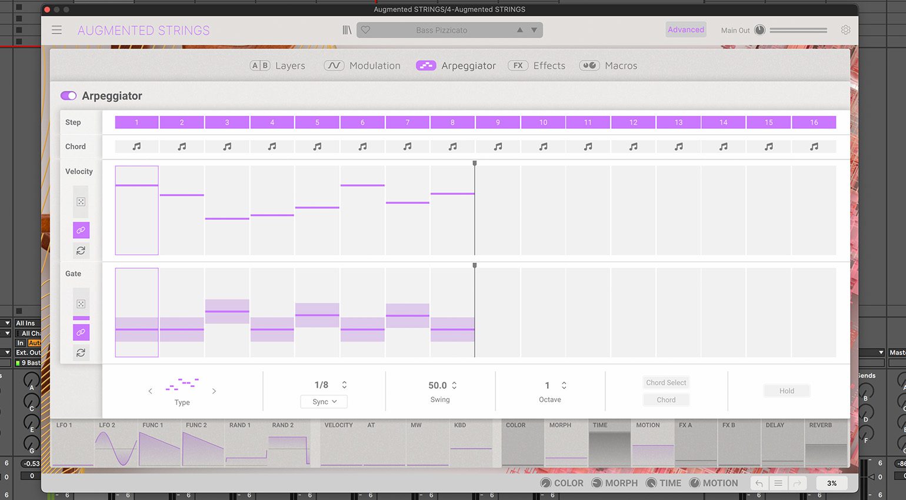The width and height of the screenshot is (906, 500).
Task: Click TIME macro knob icon
Action: [651, 483]
